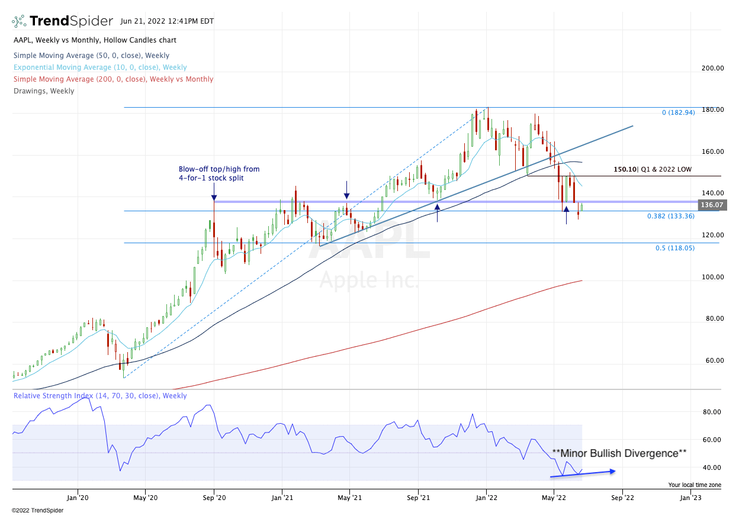Click the Jan '23 date axis label
Image resolution: width=739 pixels, height=516 pixels.
(x=689, y=498)
